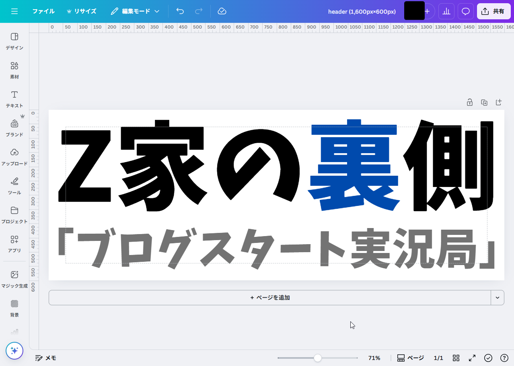Toggle fullscreen presentation mode

pos(472,358)
